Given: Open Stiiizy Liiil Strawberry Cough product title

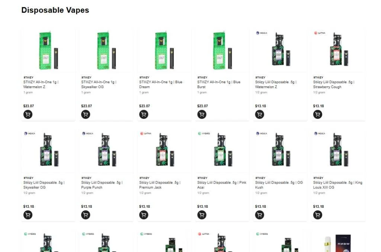Looking at the screenshot, I should (334, 84).
